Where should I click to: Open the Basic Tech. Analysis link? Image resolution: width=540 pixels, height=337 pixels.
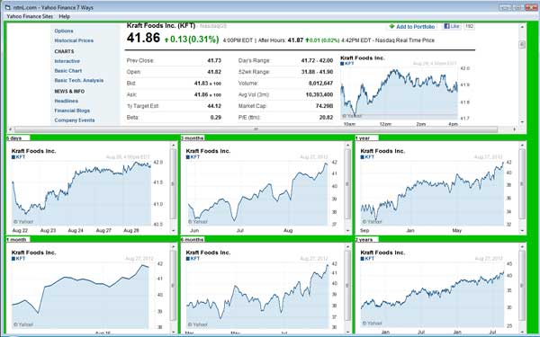(79, 81)
